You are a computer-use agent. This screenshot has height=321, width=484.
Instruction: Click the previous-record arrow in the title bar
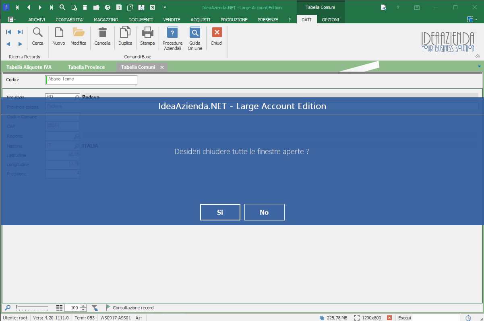29,7
